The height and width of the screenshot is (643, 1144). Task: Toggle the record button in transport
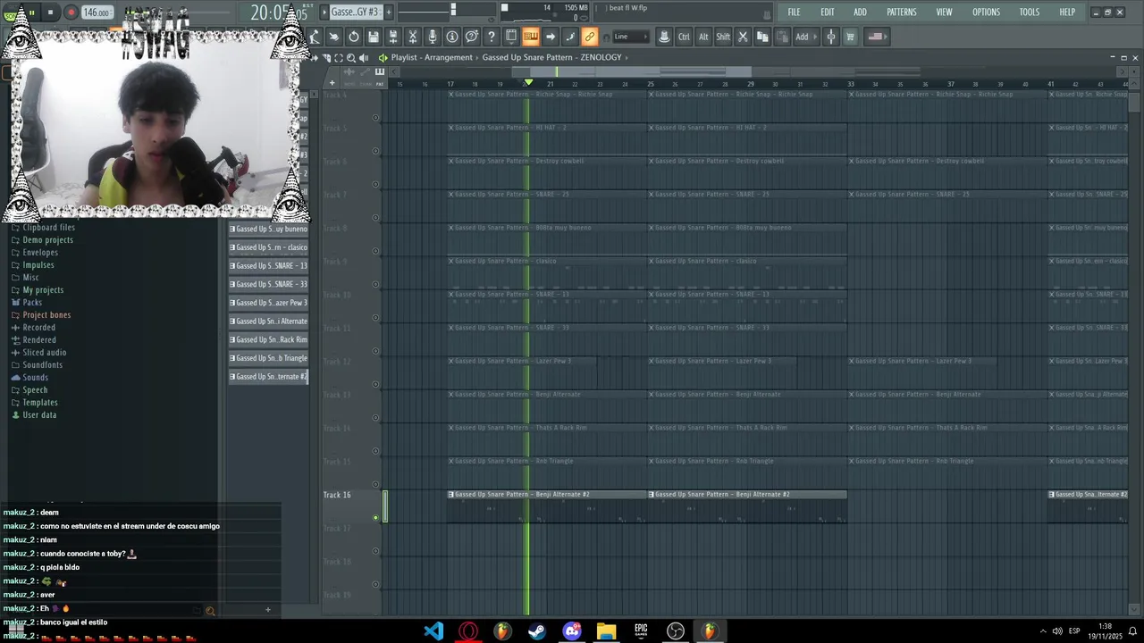point(71,13)
